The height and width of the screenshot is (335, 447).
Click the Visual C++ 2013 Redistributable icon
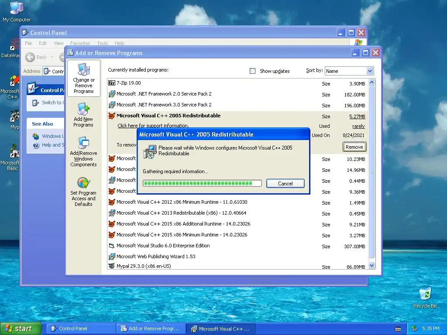click(x=112, y=213)
